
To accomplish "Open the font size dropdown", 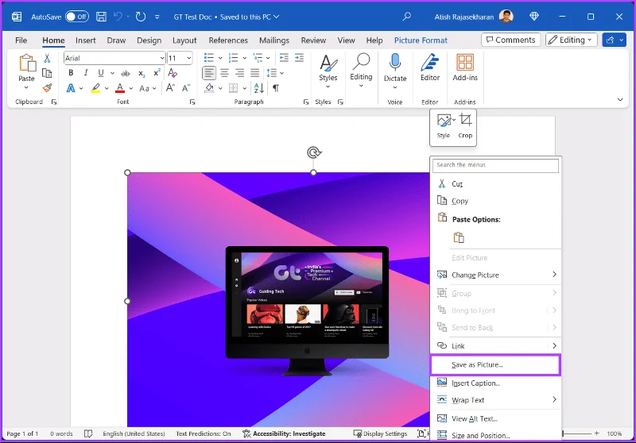I will point(189,58).
